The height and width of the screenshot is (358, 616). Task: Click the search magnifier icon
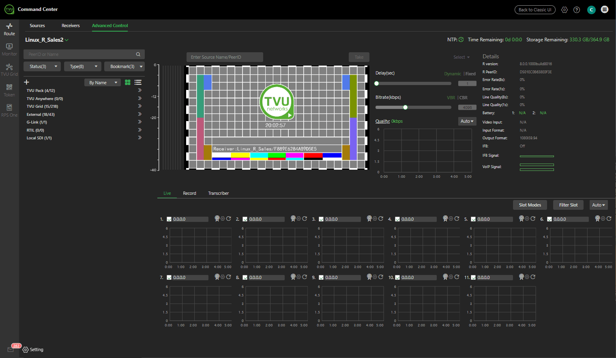coord(138,54)
